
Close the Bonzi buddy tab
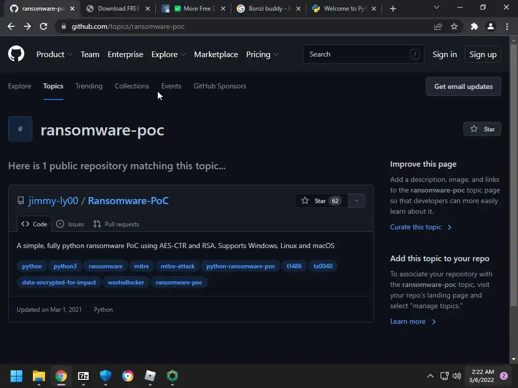[298, 9]
